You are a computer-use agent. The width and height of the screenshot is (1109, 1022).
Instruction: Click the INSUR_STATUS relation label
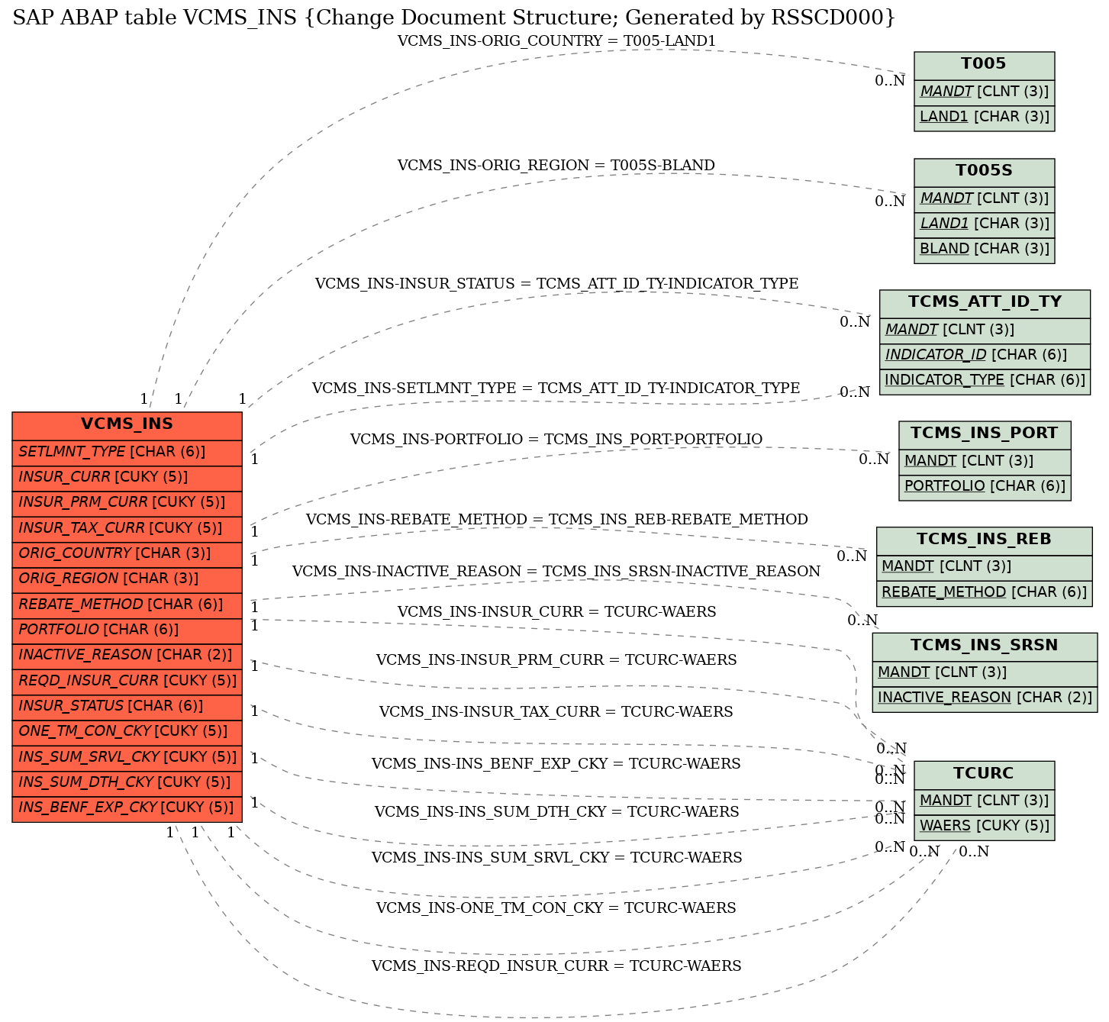[x=556, y=284]
